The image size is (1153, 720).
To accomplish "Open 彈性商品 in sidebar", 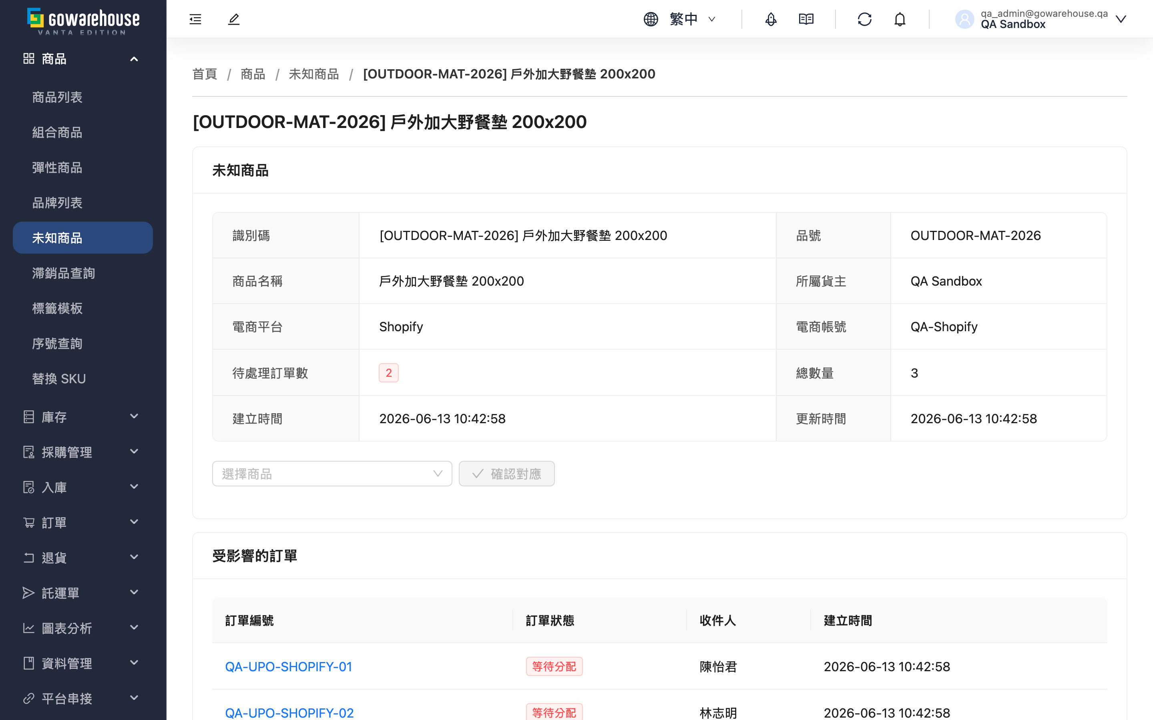I will (57, 168).
